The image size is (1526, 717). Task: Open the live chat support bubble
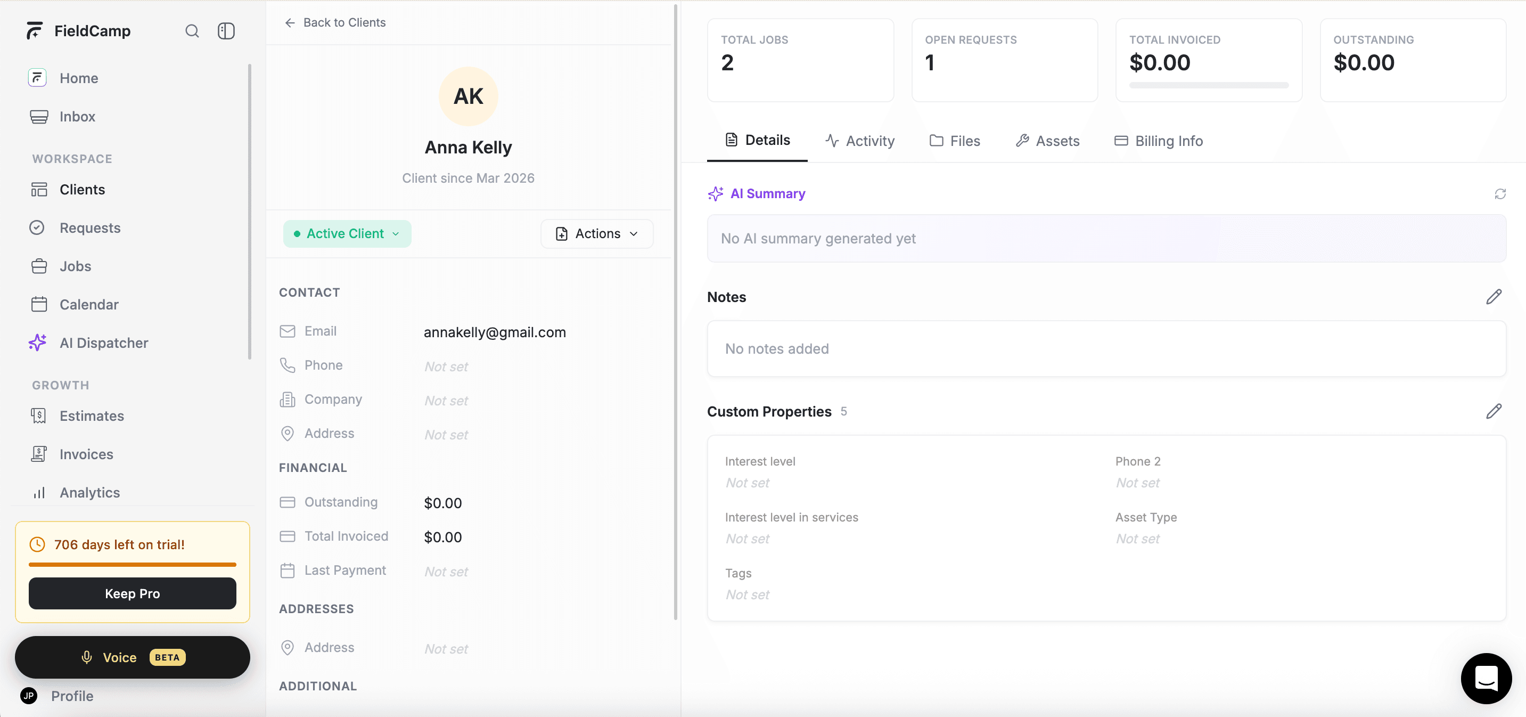[1486, 678]
